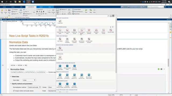Insert the Normalize Data task from gallery
Viewport: 172px width, 96px height.
(x=96, y=31)
